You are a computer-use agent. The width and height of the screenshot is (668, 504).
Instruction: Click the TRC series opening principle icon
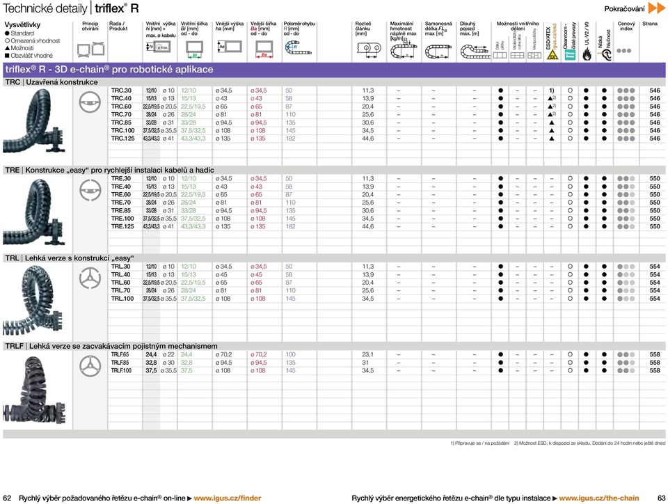[90, 102]
